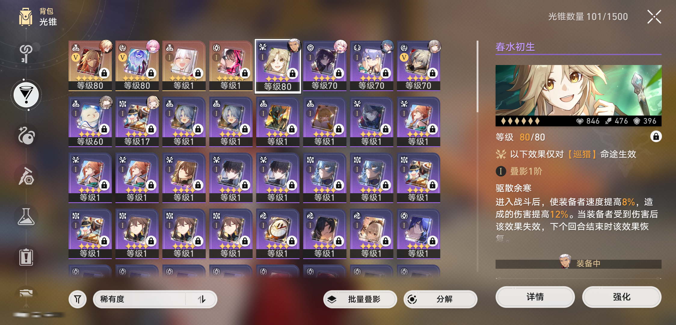Open the 批量叠影 batch superimpose option
Viewport: 676px width, 325px height.
tap(360, 299)
